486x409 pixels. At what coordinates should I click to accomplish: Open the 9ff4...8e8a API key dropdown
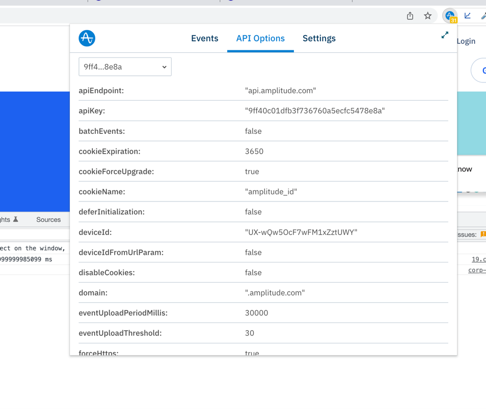(125, 67)
